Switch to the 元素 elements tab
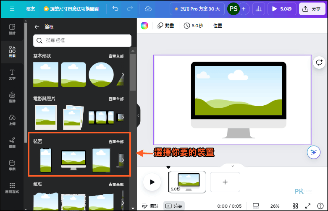The width and height of the screenshot is (328, 211). (x=12, y=52)
